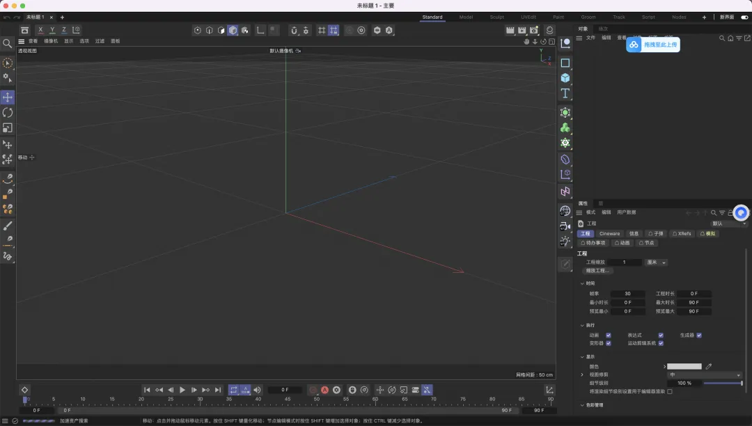This screenshot has height=426, width=752.
Task: Click the workplane grid icon
Action: 322,30
